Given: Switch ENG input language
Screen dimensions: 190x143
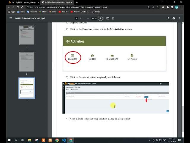Looking at the screenshot, I should [x=164, y=140].
